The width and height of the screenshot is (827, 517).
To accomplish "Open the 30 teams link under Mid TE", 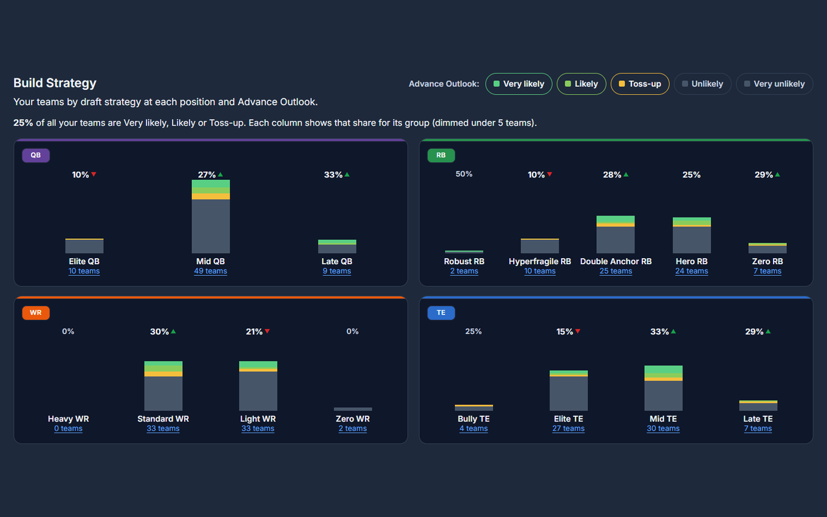I will pyautogui.click(x=663, y=428).
